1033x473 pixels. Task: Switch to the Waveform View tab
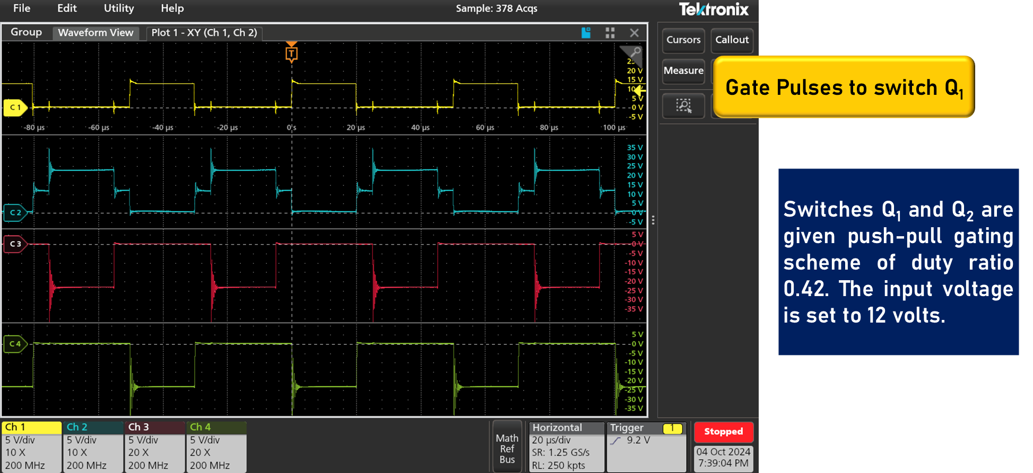point(96,33)
